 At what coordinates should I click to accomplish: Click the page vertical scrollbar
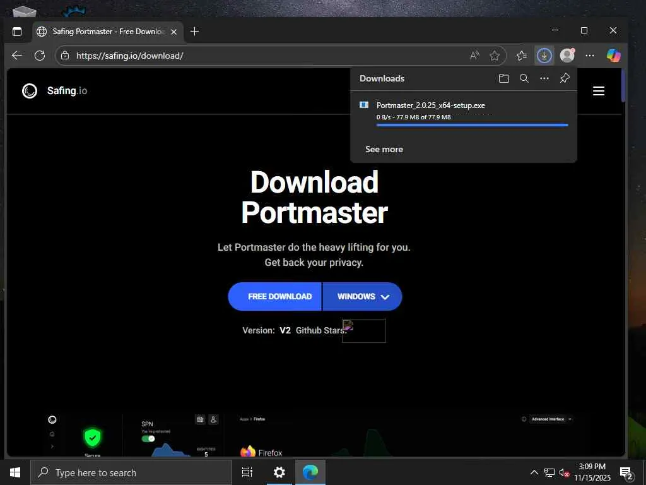[623, 87]
